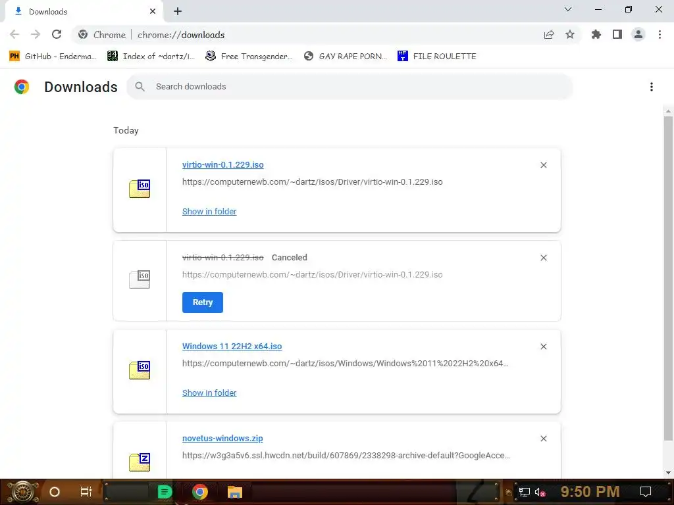Screen dimensions: 674x505
Task: Close the Downloads tab
Action: 153,12
